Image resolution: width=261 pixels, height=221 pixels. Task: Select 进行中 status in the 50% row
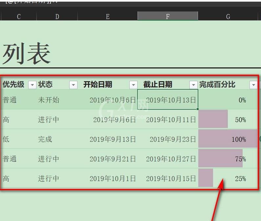pos(57,119)
